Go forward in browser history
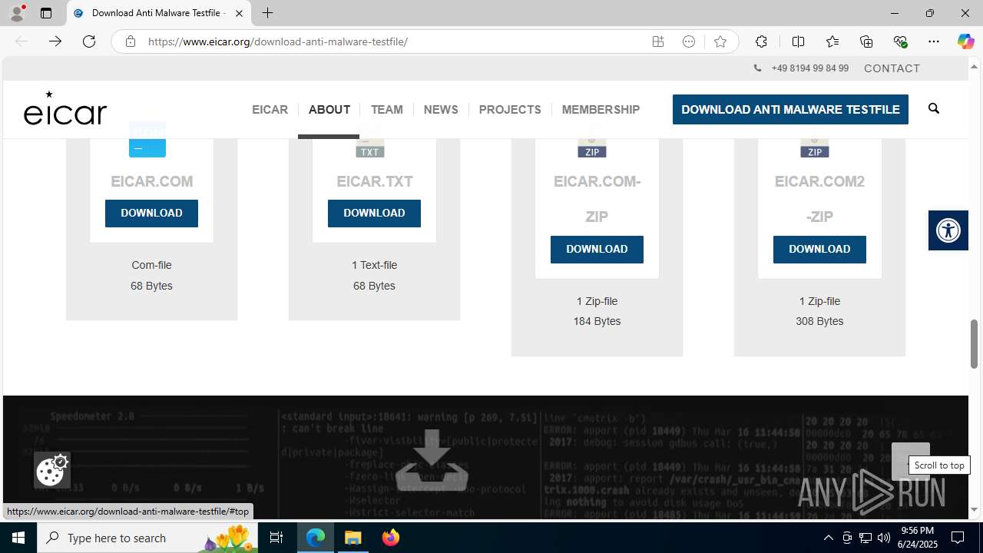This screenshot has height=553, width=983. tap(55, 41)
